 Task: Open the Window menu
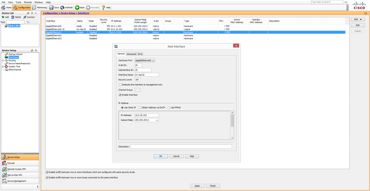point(39,2)
